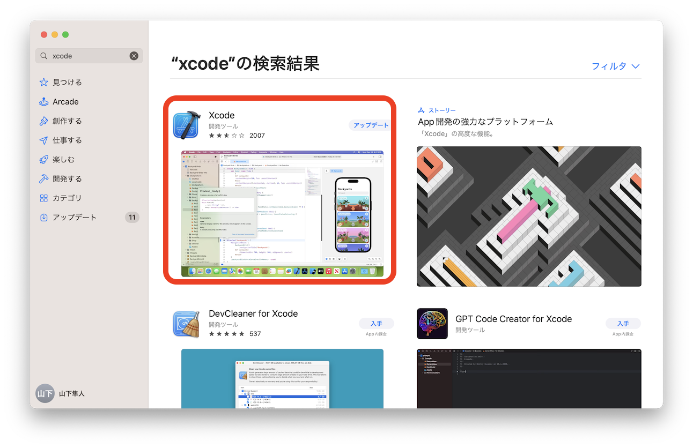Clear the xcode search text

pos(134,56)
